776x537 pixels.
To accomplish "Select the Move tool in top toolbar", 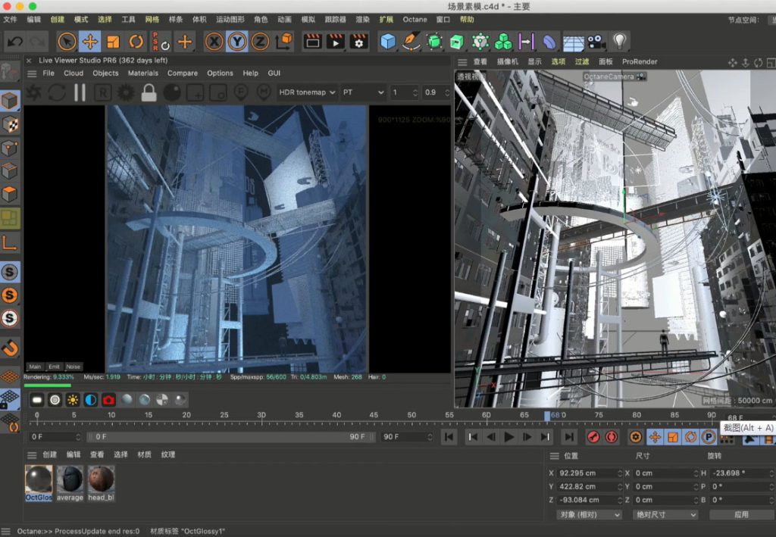I will (89, 42).
